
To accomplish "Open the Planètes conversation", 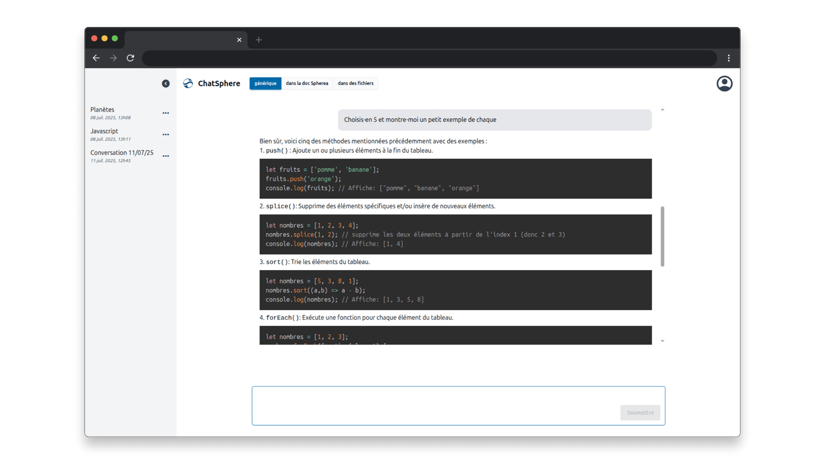I will (x=102, y=110).
